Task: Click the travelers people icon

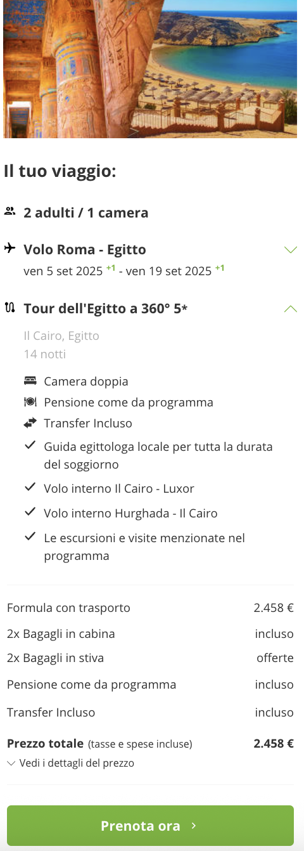Action: pos(9,211)
